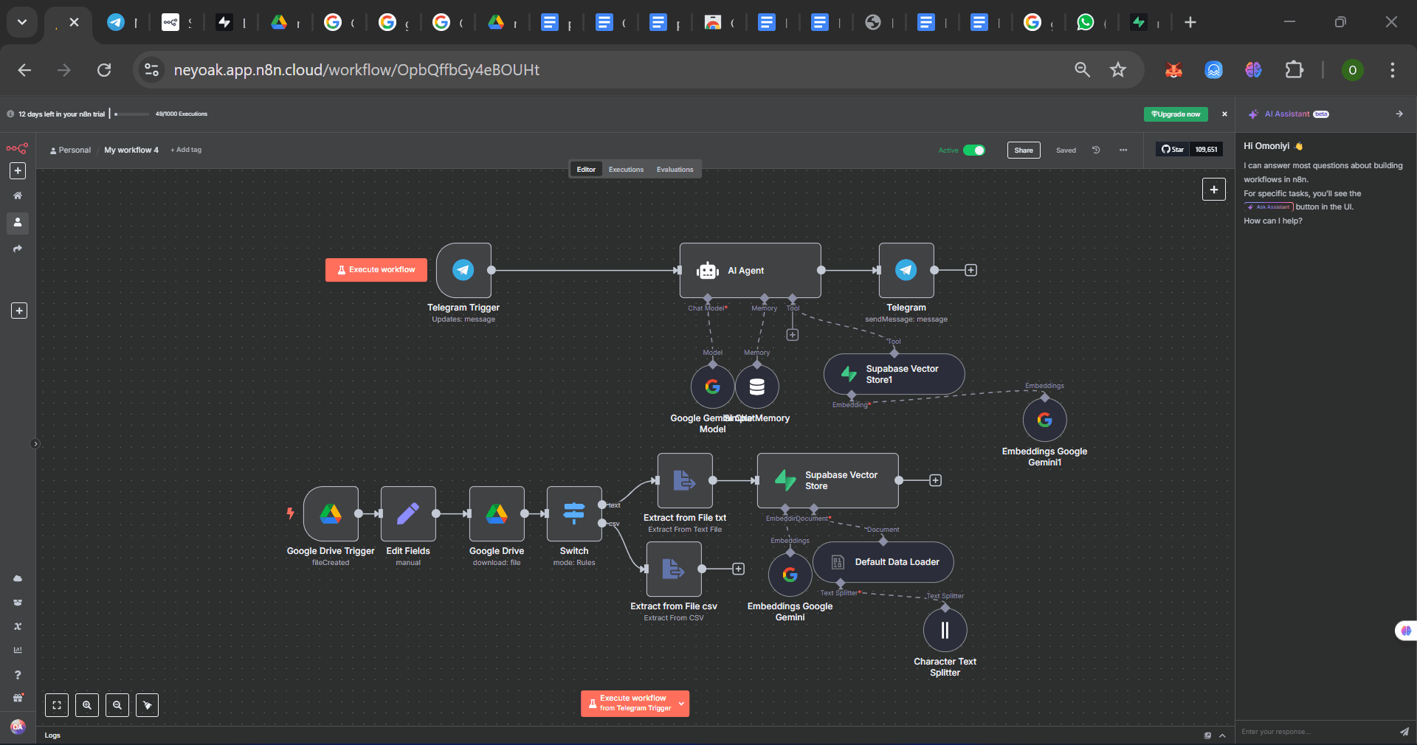Image resolution: width=1417 pixels, height=745 pixels.
Task: Open the Embeddings Google Gemini1 node
Action: [x=1045, y=420]
